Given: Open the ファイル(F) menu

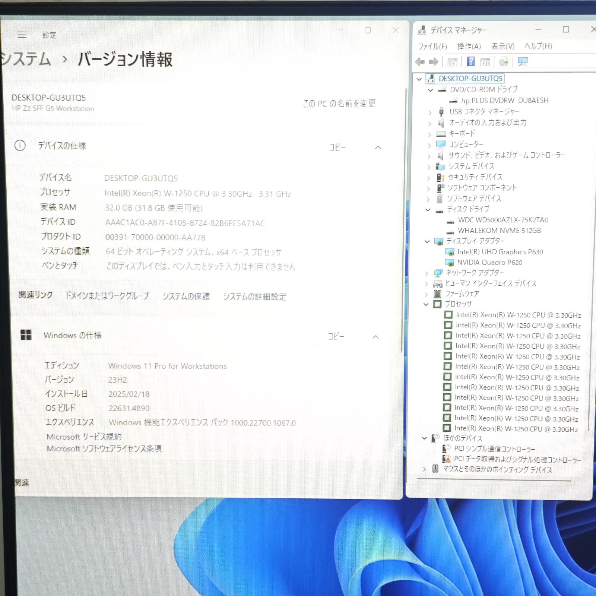Looking at the screenshot, I should (x=432, y=47).
